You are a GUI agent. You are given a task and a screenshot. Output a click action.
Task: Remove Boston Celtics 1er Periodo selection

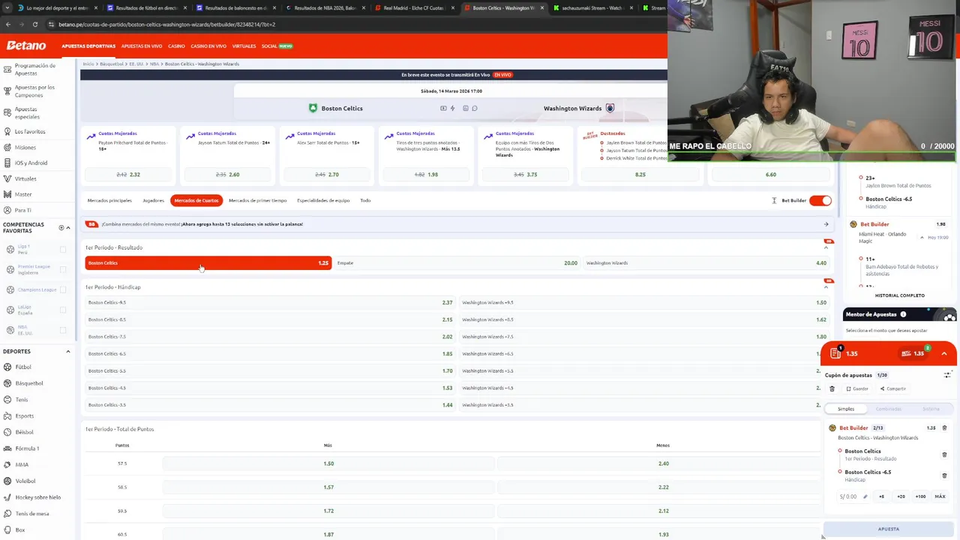click(x=944, y=454)
